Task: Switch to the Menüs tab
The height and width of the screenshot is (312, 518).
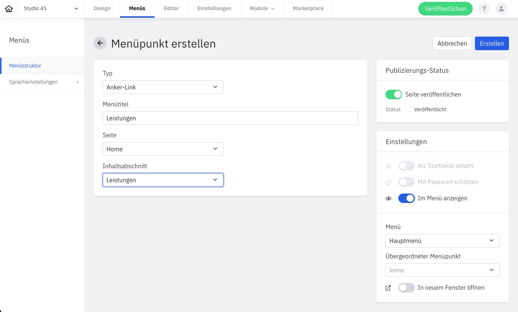Action: click(137, 9)
